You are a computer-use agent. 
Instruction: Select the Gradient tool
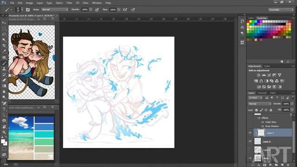(x=4, y=86)
